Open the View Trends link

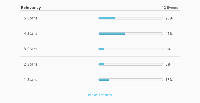[x=100, y=95]
